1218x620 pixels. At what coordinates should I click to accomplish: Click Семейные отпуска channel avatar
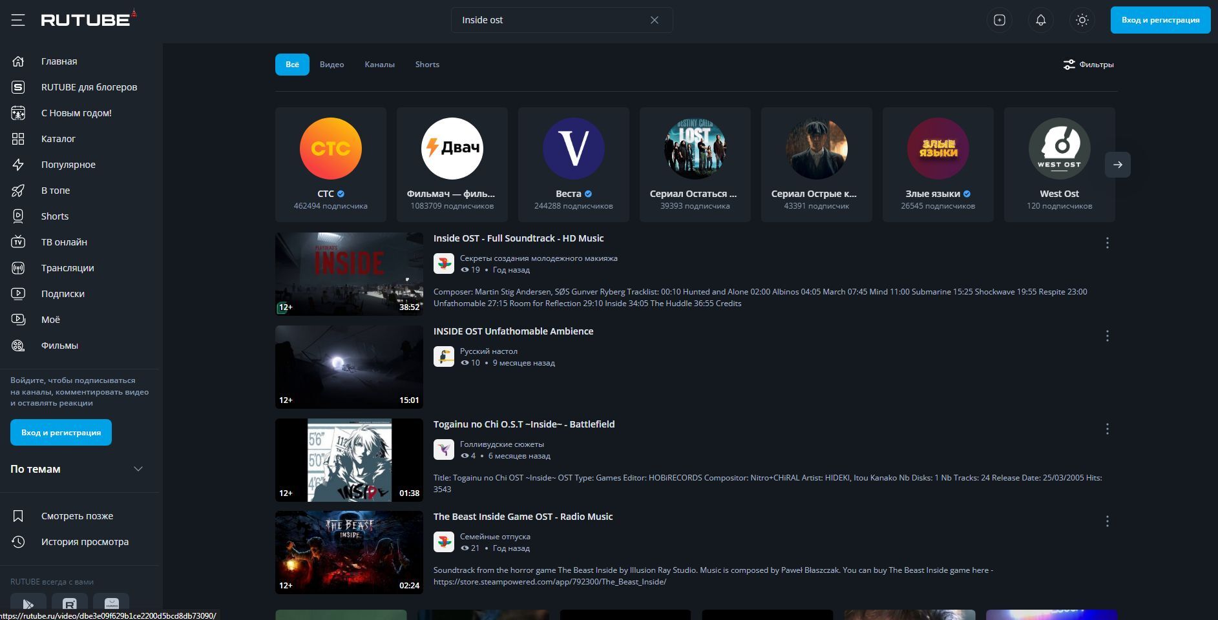pos(444,542)
